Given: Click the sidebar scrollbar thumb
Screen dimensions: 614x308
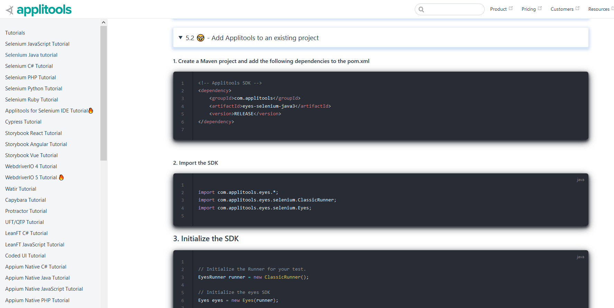Looking at the screenshot, I should point(103,93).
